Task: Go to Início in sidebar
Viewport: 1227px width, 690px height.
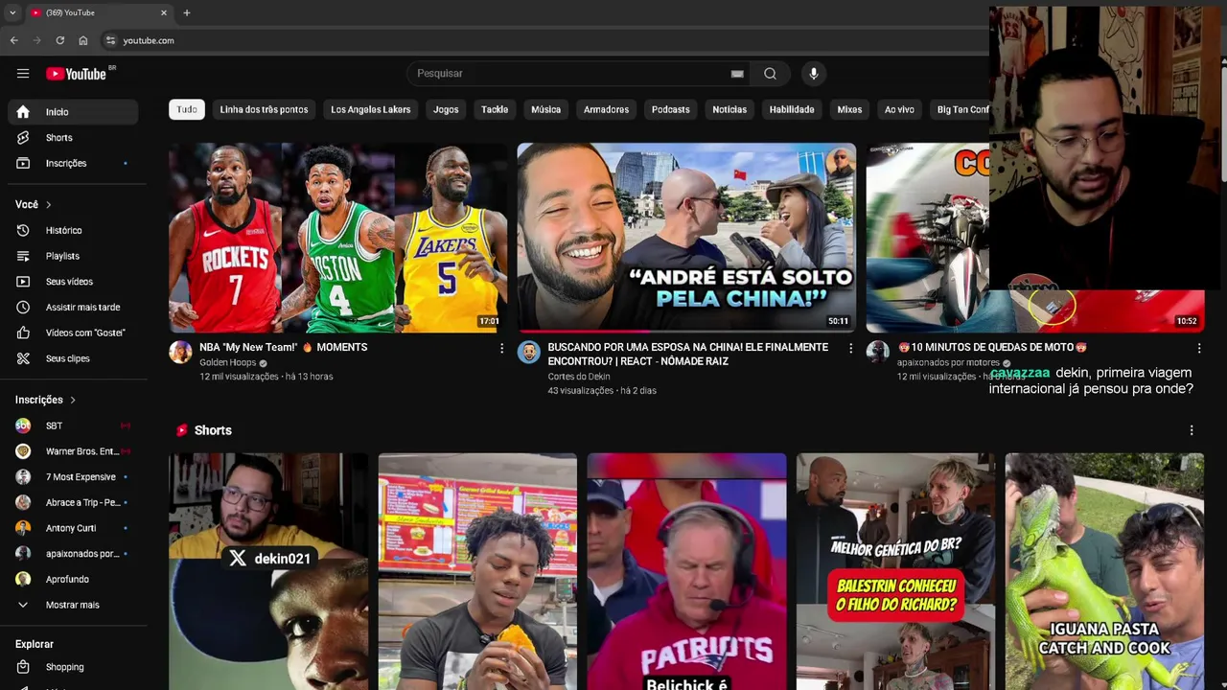Action: [73, 112]
